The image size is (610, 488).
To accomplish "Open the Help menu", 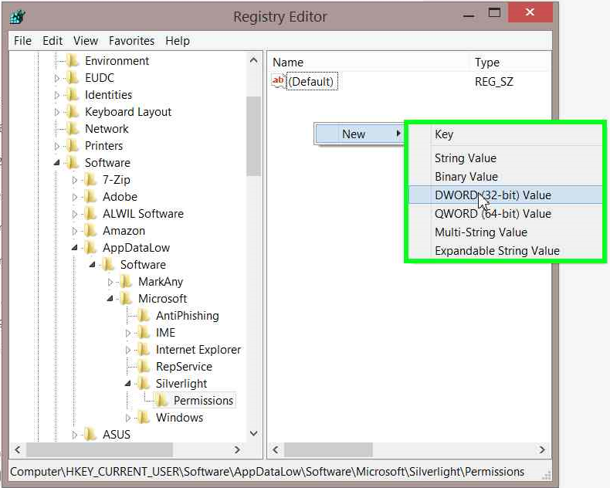I will click(178, 40).
